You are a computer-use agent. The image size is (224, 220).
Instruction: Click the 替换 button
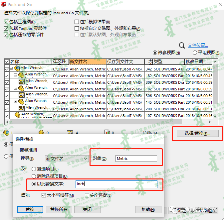(x=30, y=209)
